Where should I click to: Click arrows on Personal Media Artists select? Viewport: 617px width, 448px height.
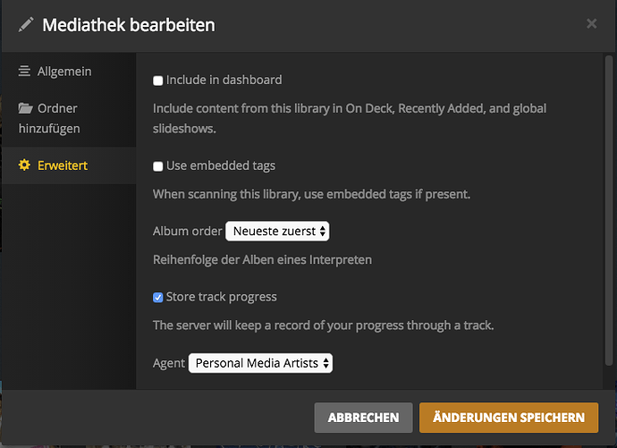click(x=325, y=363)
